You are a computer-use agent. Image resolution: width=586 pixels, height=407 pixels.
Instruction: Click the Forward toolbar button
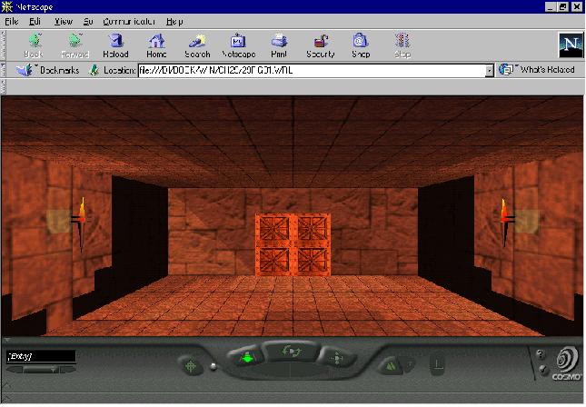coord(74,45)
